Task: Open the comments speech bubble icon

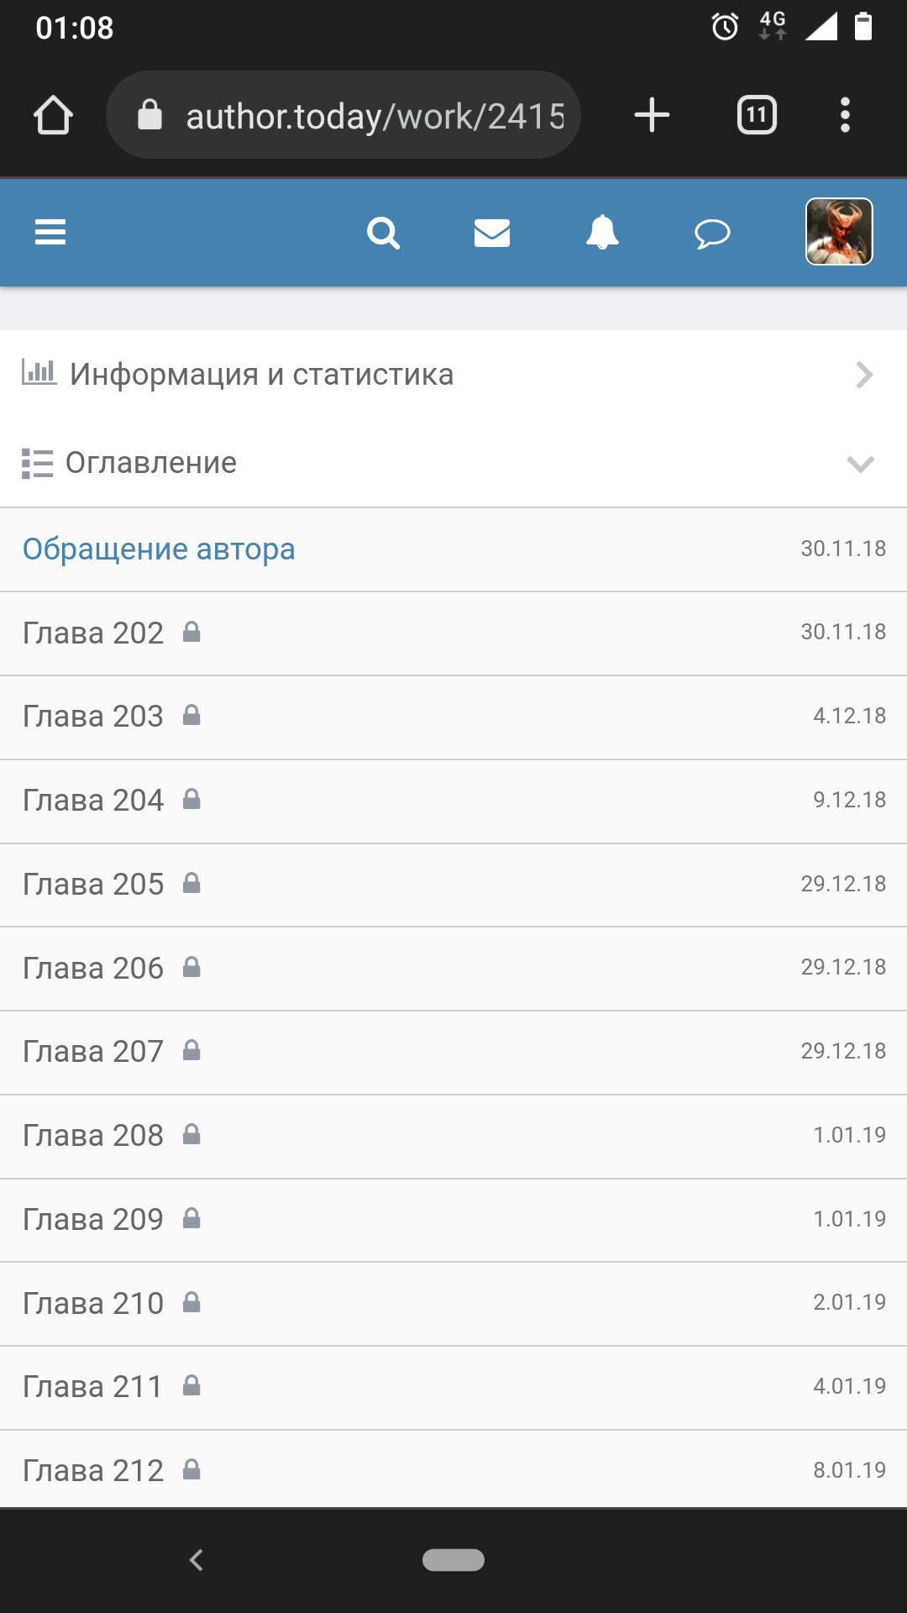Action: click(x=712, y=233)
